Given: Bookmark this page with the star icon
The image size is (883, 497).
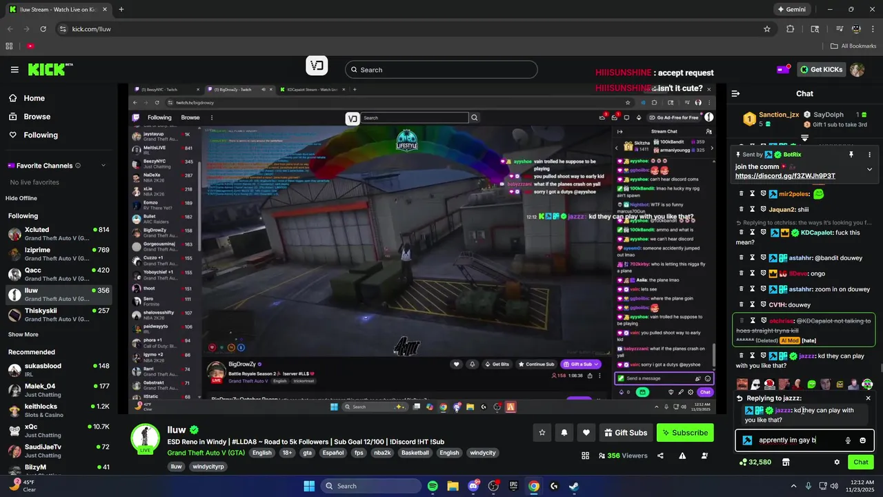Looking at the screenshot, I should [766, 29].
